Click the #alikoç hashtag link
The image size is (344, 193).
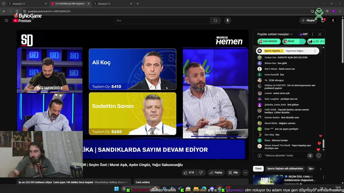(113, 182)
